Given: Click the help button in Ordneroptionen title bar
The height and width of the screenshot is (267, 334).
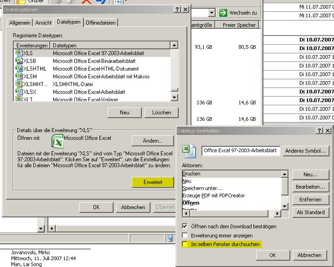Looking at the screenshot, I should (177, 10).
